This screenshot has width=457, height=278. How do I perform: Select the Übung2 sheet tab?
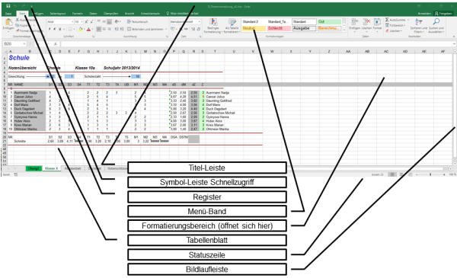tap(34, 168)
